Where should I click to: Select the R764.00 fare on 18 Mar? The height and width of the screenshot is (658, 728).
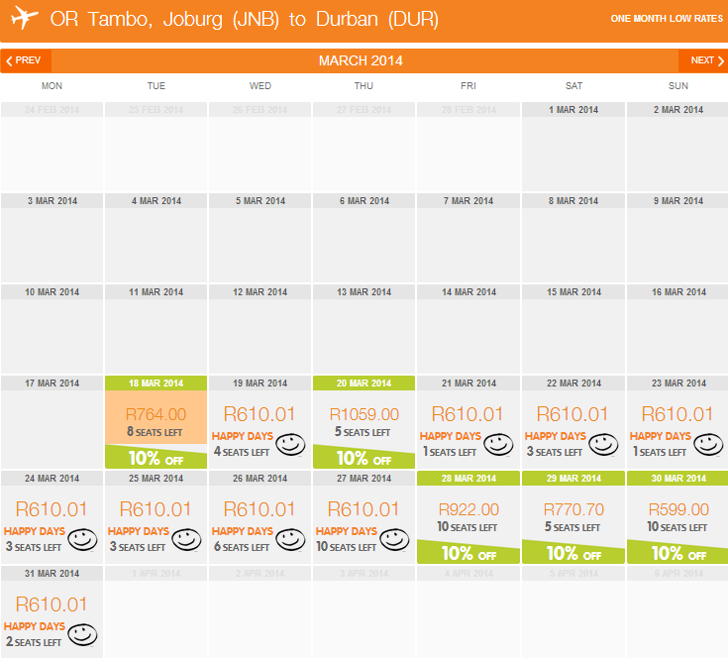point(156,414)
